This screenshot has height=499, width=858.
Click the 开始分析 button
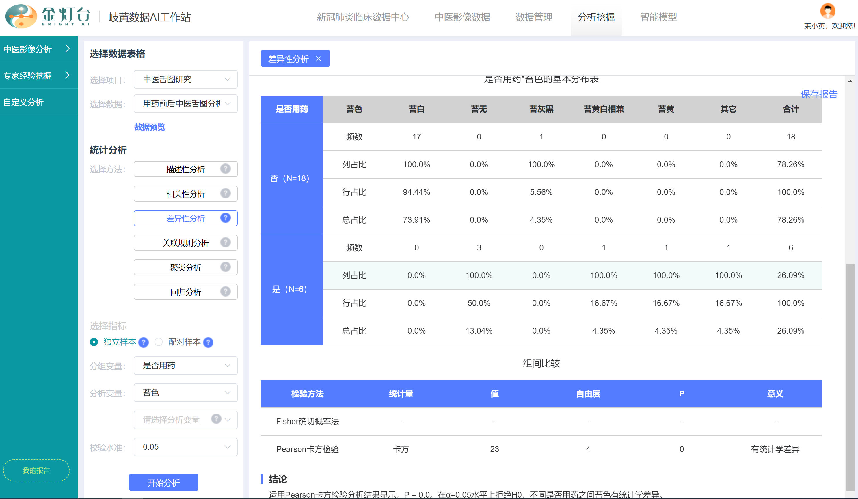[x=163, y=482]
